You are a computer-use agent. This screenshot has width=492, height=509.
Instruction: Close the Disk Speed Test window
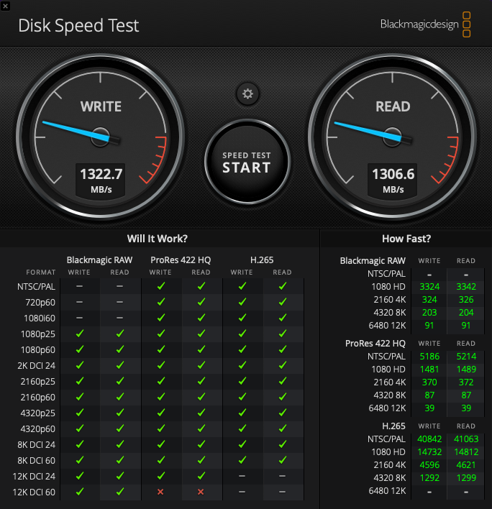[x=5, y=6]
